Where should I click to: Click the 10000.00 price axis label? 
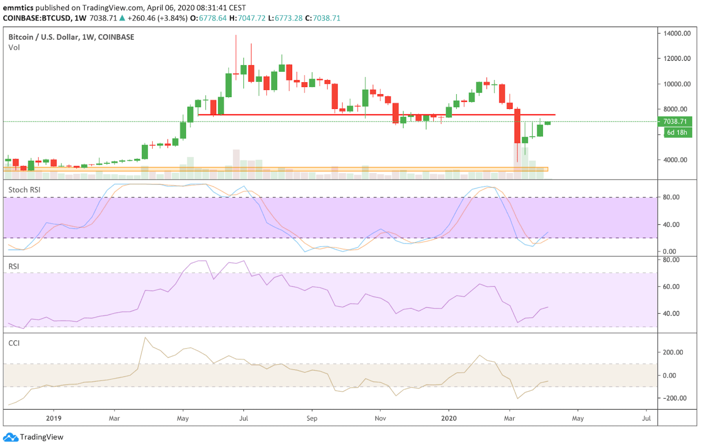(x=677, y=84)
